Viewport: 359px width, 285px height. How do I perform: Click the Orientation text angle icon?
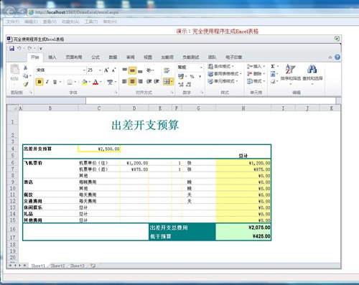(149, 70)
